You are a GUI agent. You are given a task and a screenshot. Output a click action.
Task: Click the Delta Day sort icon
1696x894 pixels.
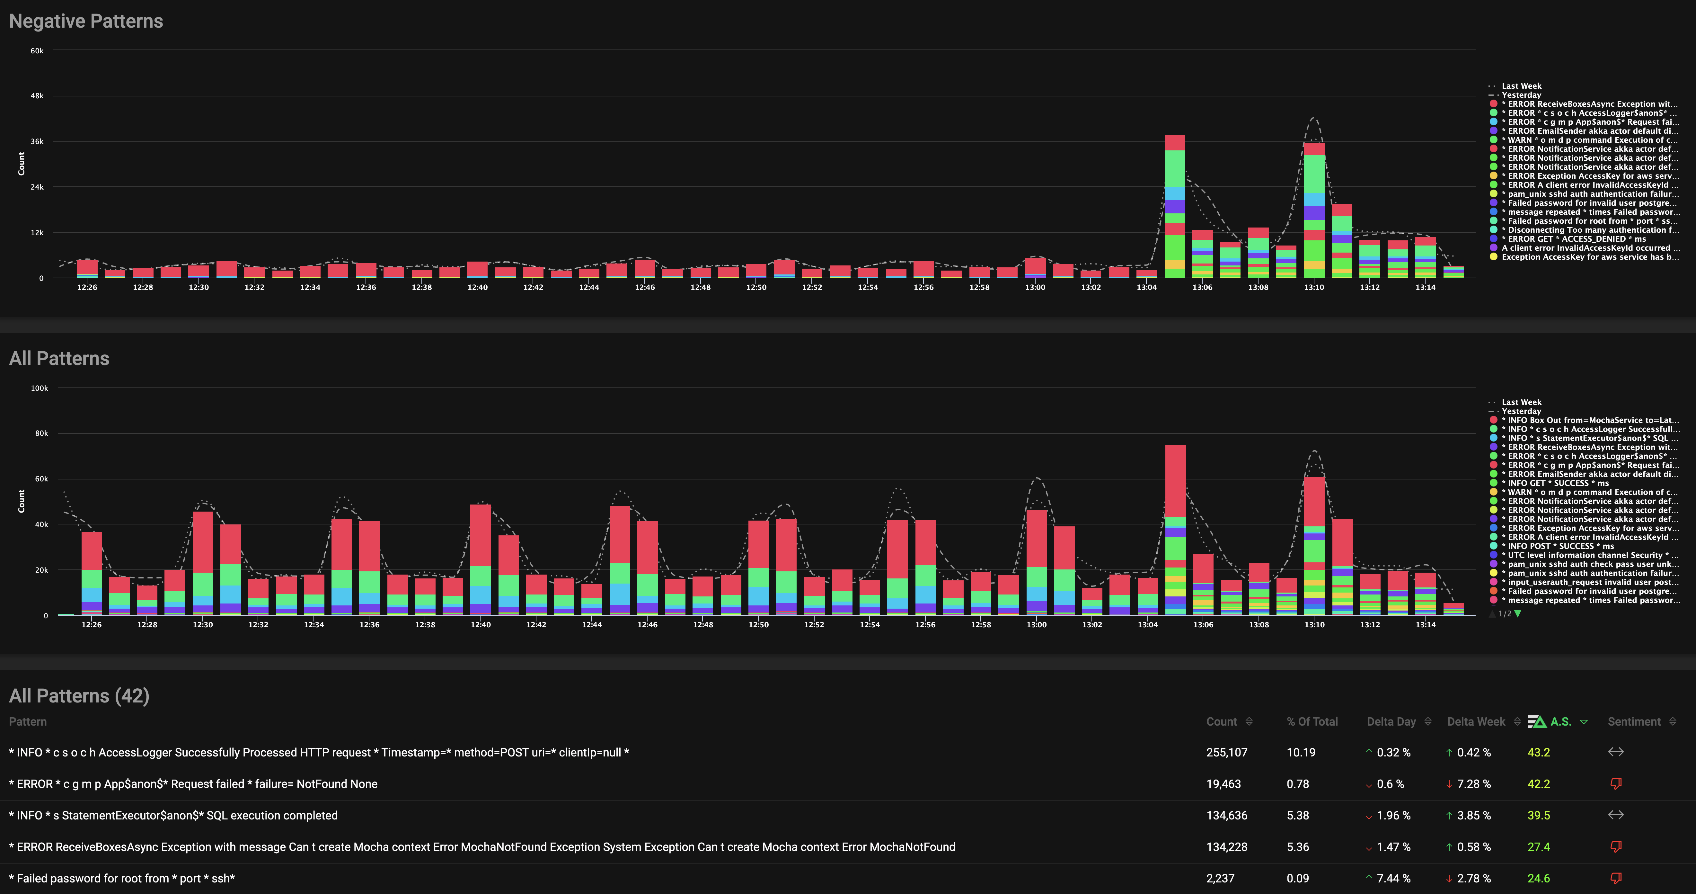click(1427, 721)
